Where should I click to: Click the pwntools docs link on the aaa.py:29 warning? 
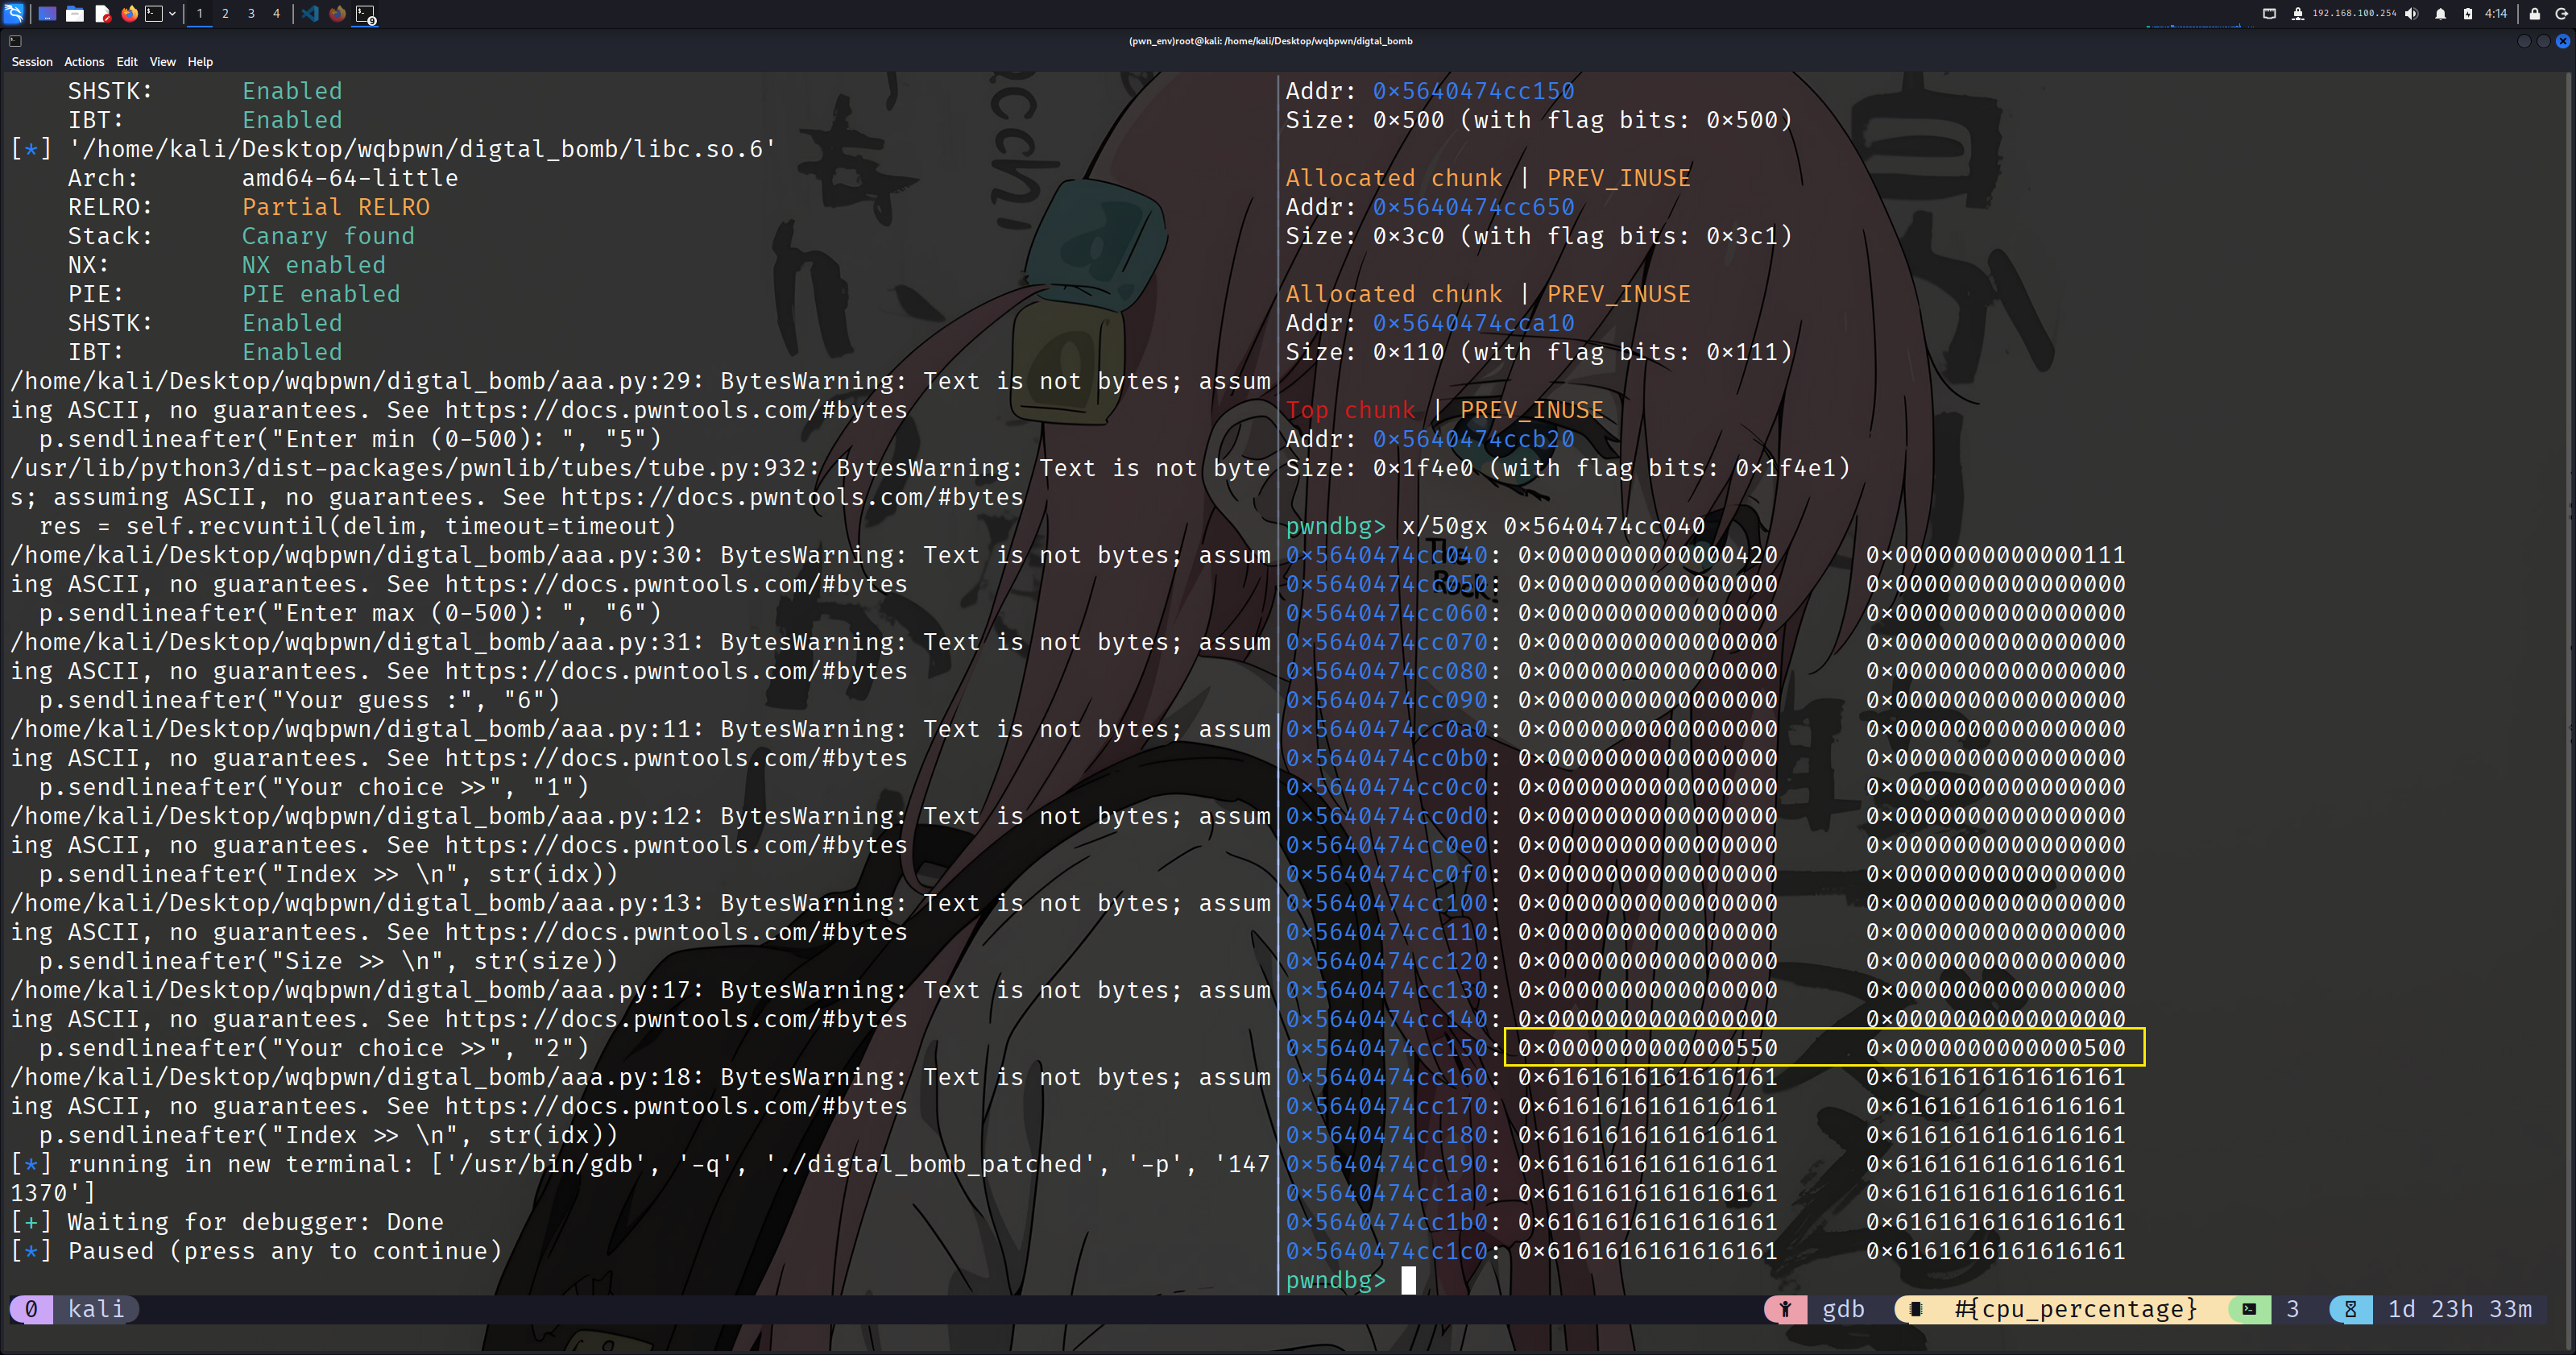point(676,410)
